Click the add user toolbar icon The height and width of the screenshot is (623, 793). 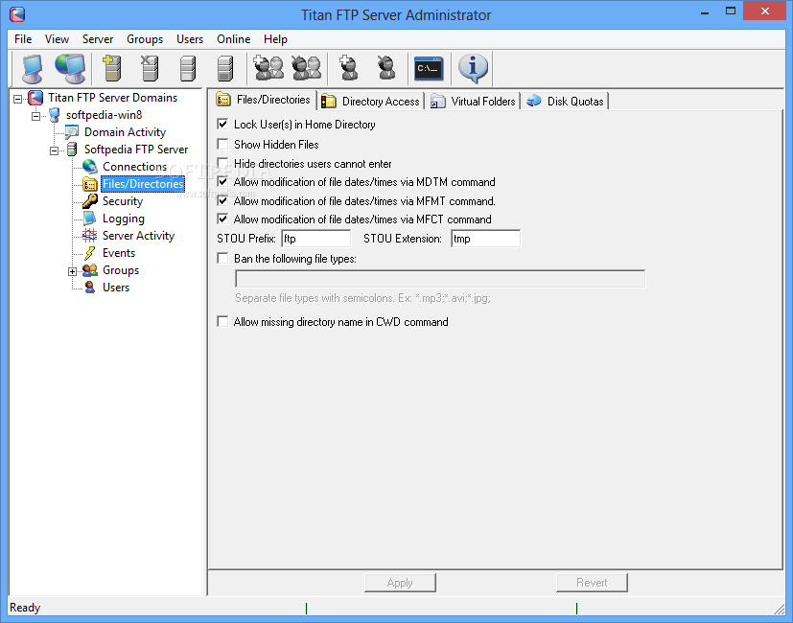click(x=348, y=68)
